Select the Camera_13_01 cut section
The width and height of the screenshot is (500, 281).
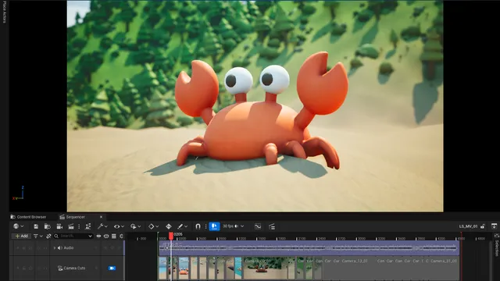(358, 269)
